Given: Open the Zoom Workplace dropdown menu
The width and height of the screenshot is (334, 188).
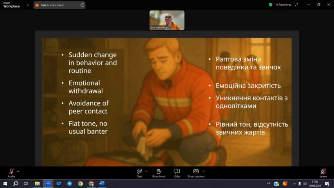Looking at the screenshot, I should (x=28, y=5).
